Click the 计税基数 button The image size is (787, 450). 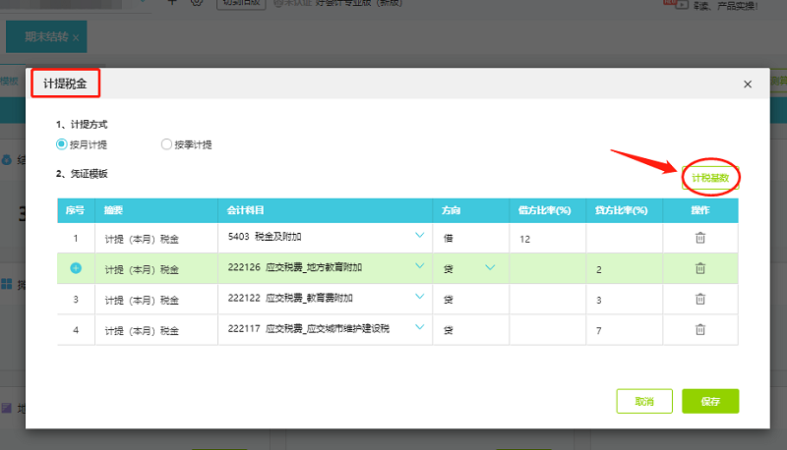[710, 178]
